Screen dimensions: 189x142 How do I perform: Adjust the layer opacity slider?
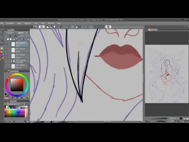21,33
